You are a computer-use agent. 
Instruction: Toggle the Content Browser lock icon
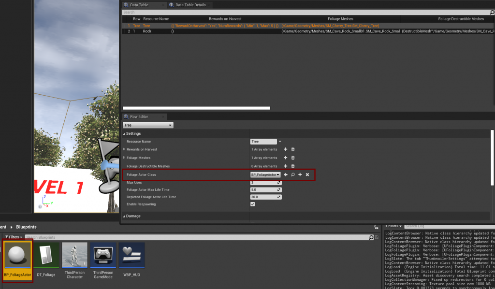[x=376, y=227]
